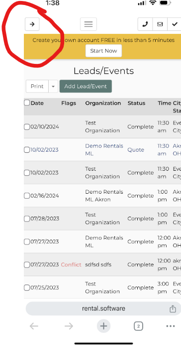Tap the battery status indicator
Screen dimensions: 181x346
[x=165, y=3]
